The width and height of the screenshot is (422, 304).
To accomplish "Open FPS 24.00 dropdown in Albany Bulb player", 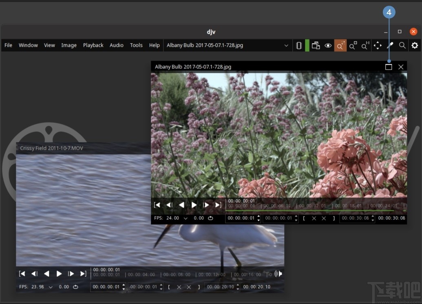I will click(x=186, y=218).
